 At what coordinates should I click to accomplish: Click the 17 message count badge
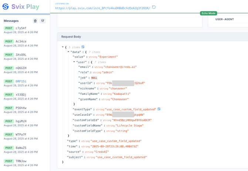43,21
